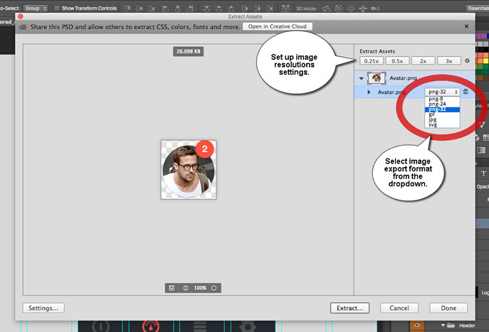
Task: Click the zoom out minus icon
Action: tap(186, 288)
